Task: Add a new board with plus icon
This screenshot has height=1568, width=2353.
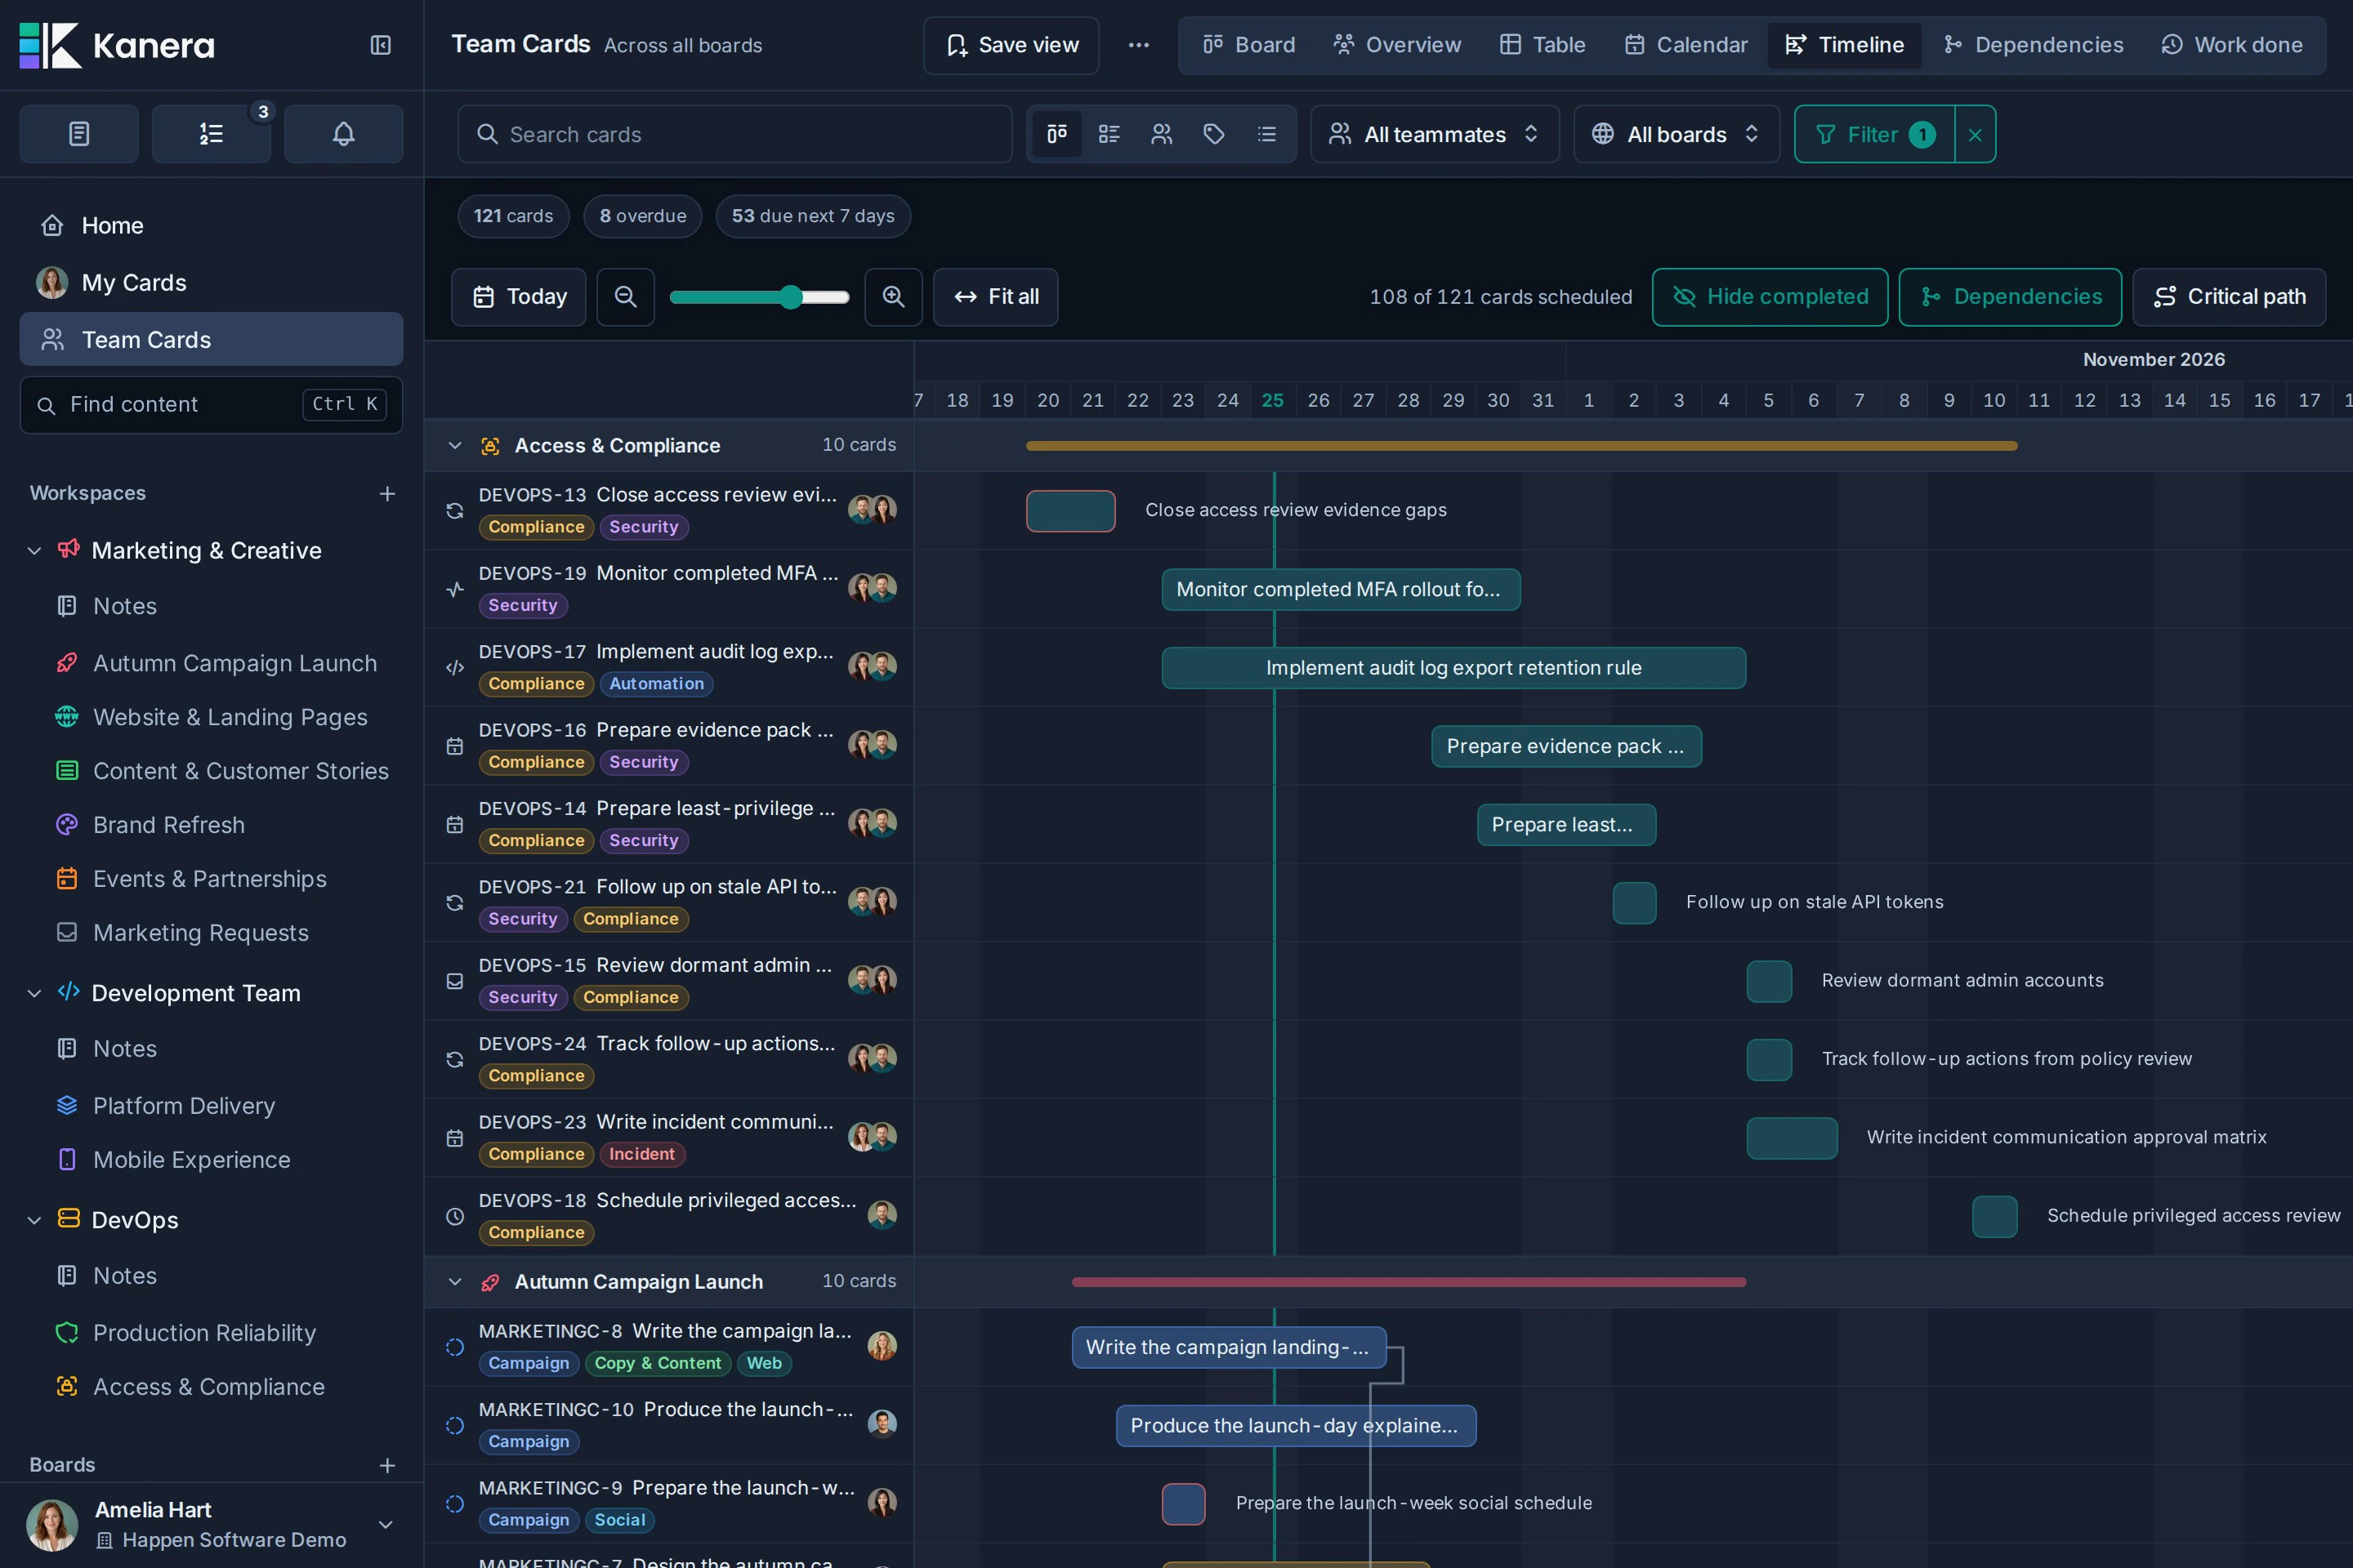Action: (x=387, y=1466)
